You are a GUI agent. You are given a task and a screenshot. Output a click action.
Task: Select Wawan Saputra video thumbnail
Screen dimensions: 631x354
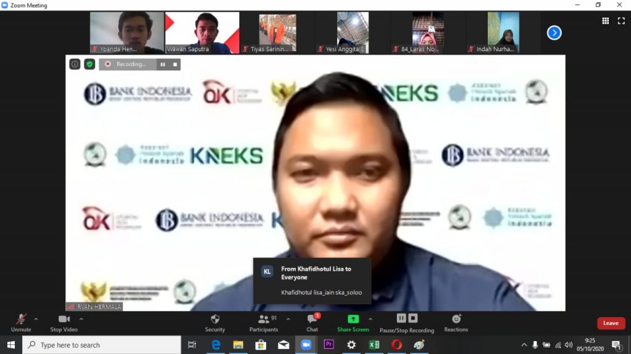tap(202, 33)
